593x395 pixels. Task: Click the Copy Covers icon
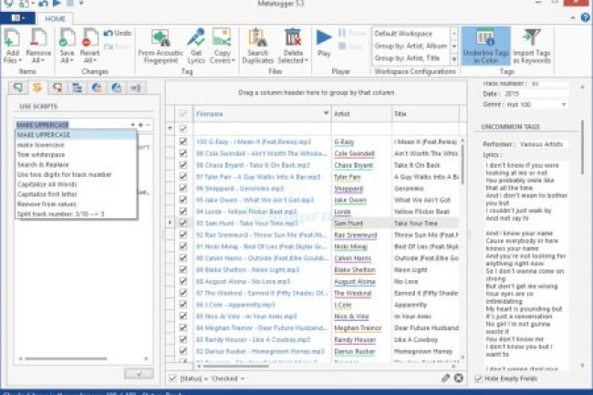click(222, 37)
